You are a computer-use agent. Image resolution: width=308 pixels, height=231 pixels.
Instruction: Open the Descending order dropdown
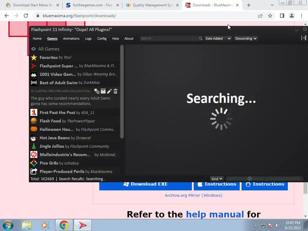(x=246, y=38)
